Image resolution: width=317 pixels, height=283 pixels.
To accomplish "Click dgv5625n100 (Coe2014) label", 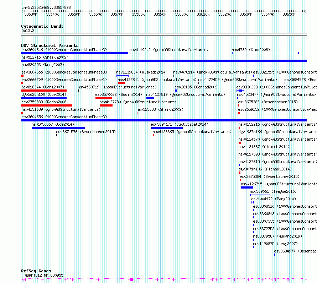I will tap(44, 94).
